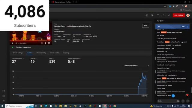Viewport: 192px width, 108px height.
Task: Open the emoji picker in chat
Action: pos(178,101)
